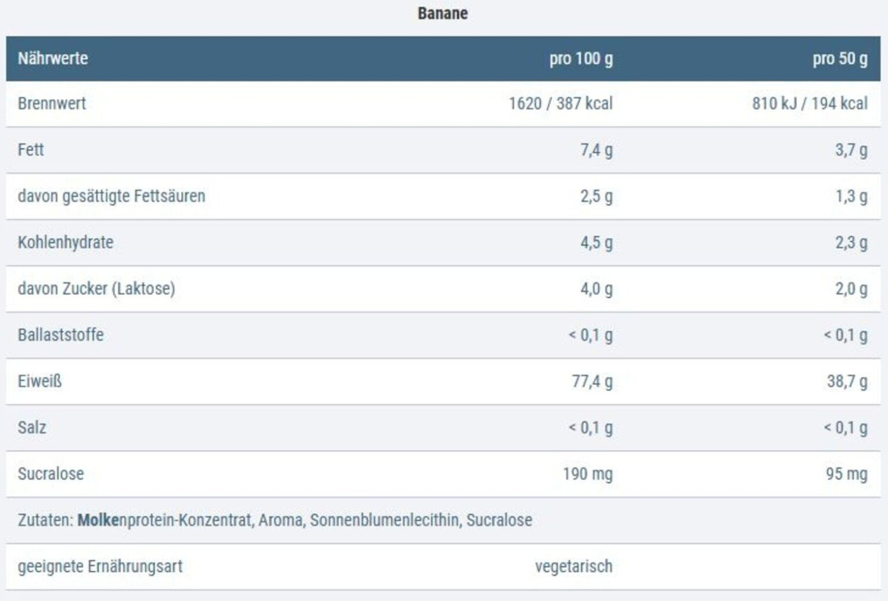Click the pro 100 g column header
Screen dimensions: 888x601
point(581,59)
